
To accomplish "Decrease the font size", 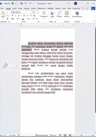I will [37, 19].
